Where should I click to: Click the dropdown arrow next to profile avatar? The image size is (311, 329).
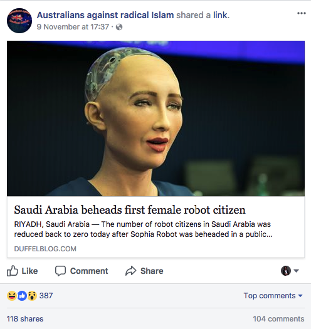[296, 271]
